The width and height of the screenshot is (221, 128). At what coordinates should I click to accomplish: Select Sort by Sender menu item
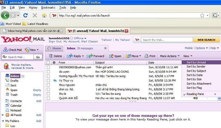196,66
